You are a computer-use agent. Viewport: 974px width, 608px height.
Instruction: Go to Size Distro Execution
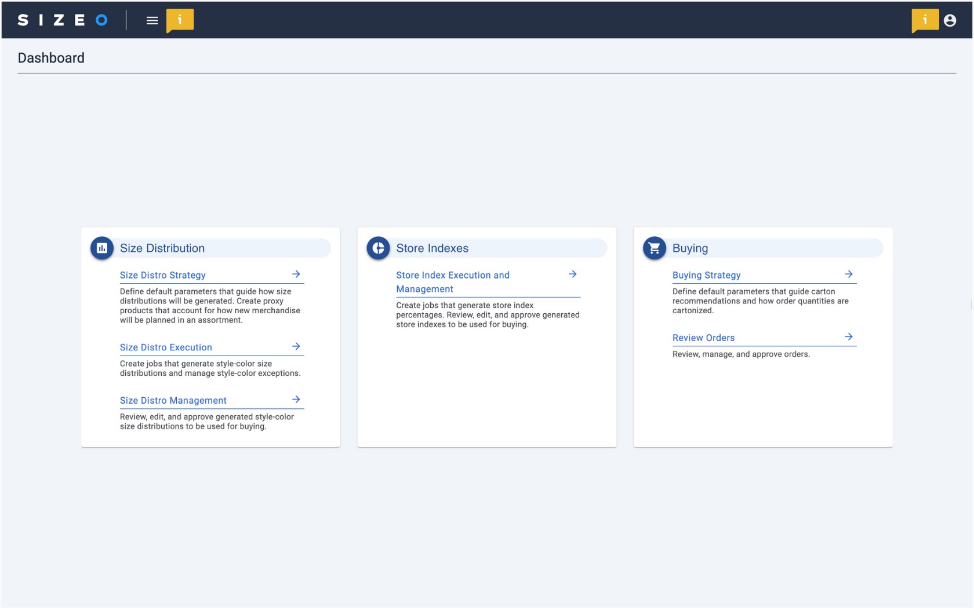[x=166, y=347]
